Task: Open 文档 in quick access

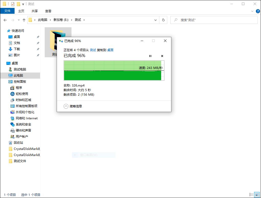Action: pyautogui.click(x=17, y=43)
